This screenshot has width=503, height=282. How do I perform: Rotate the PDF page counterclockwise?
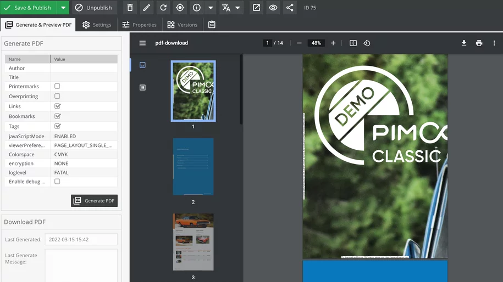[367, 43]
